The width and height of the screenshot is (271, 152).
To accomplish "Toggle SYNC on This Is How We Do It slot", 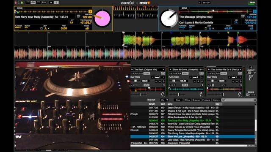I will (224, 73).
